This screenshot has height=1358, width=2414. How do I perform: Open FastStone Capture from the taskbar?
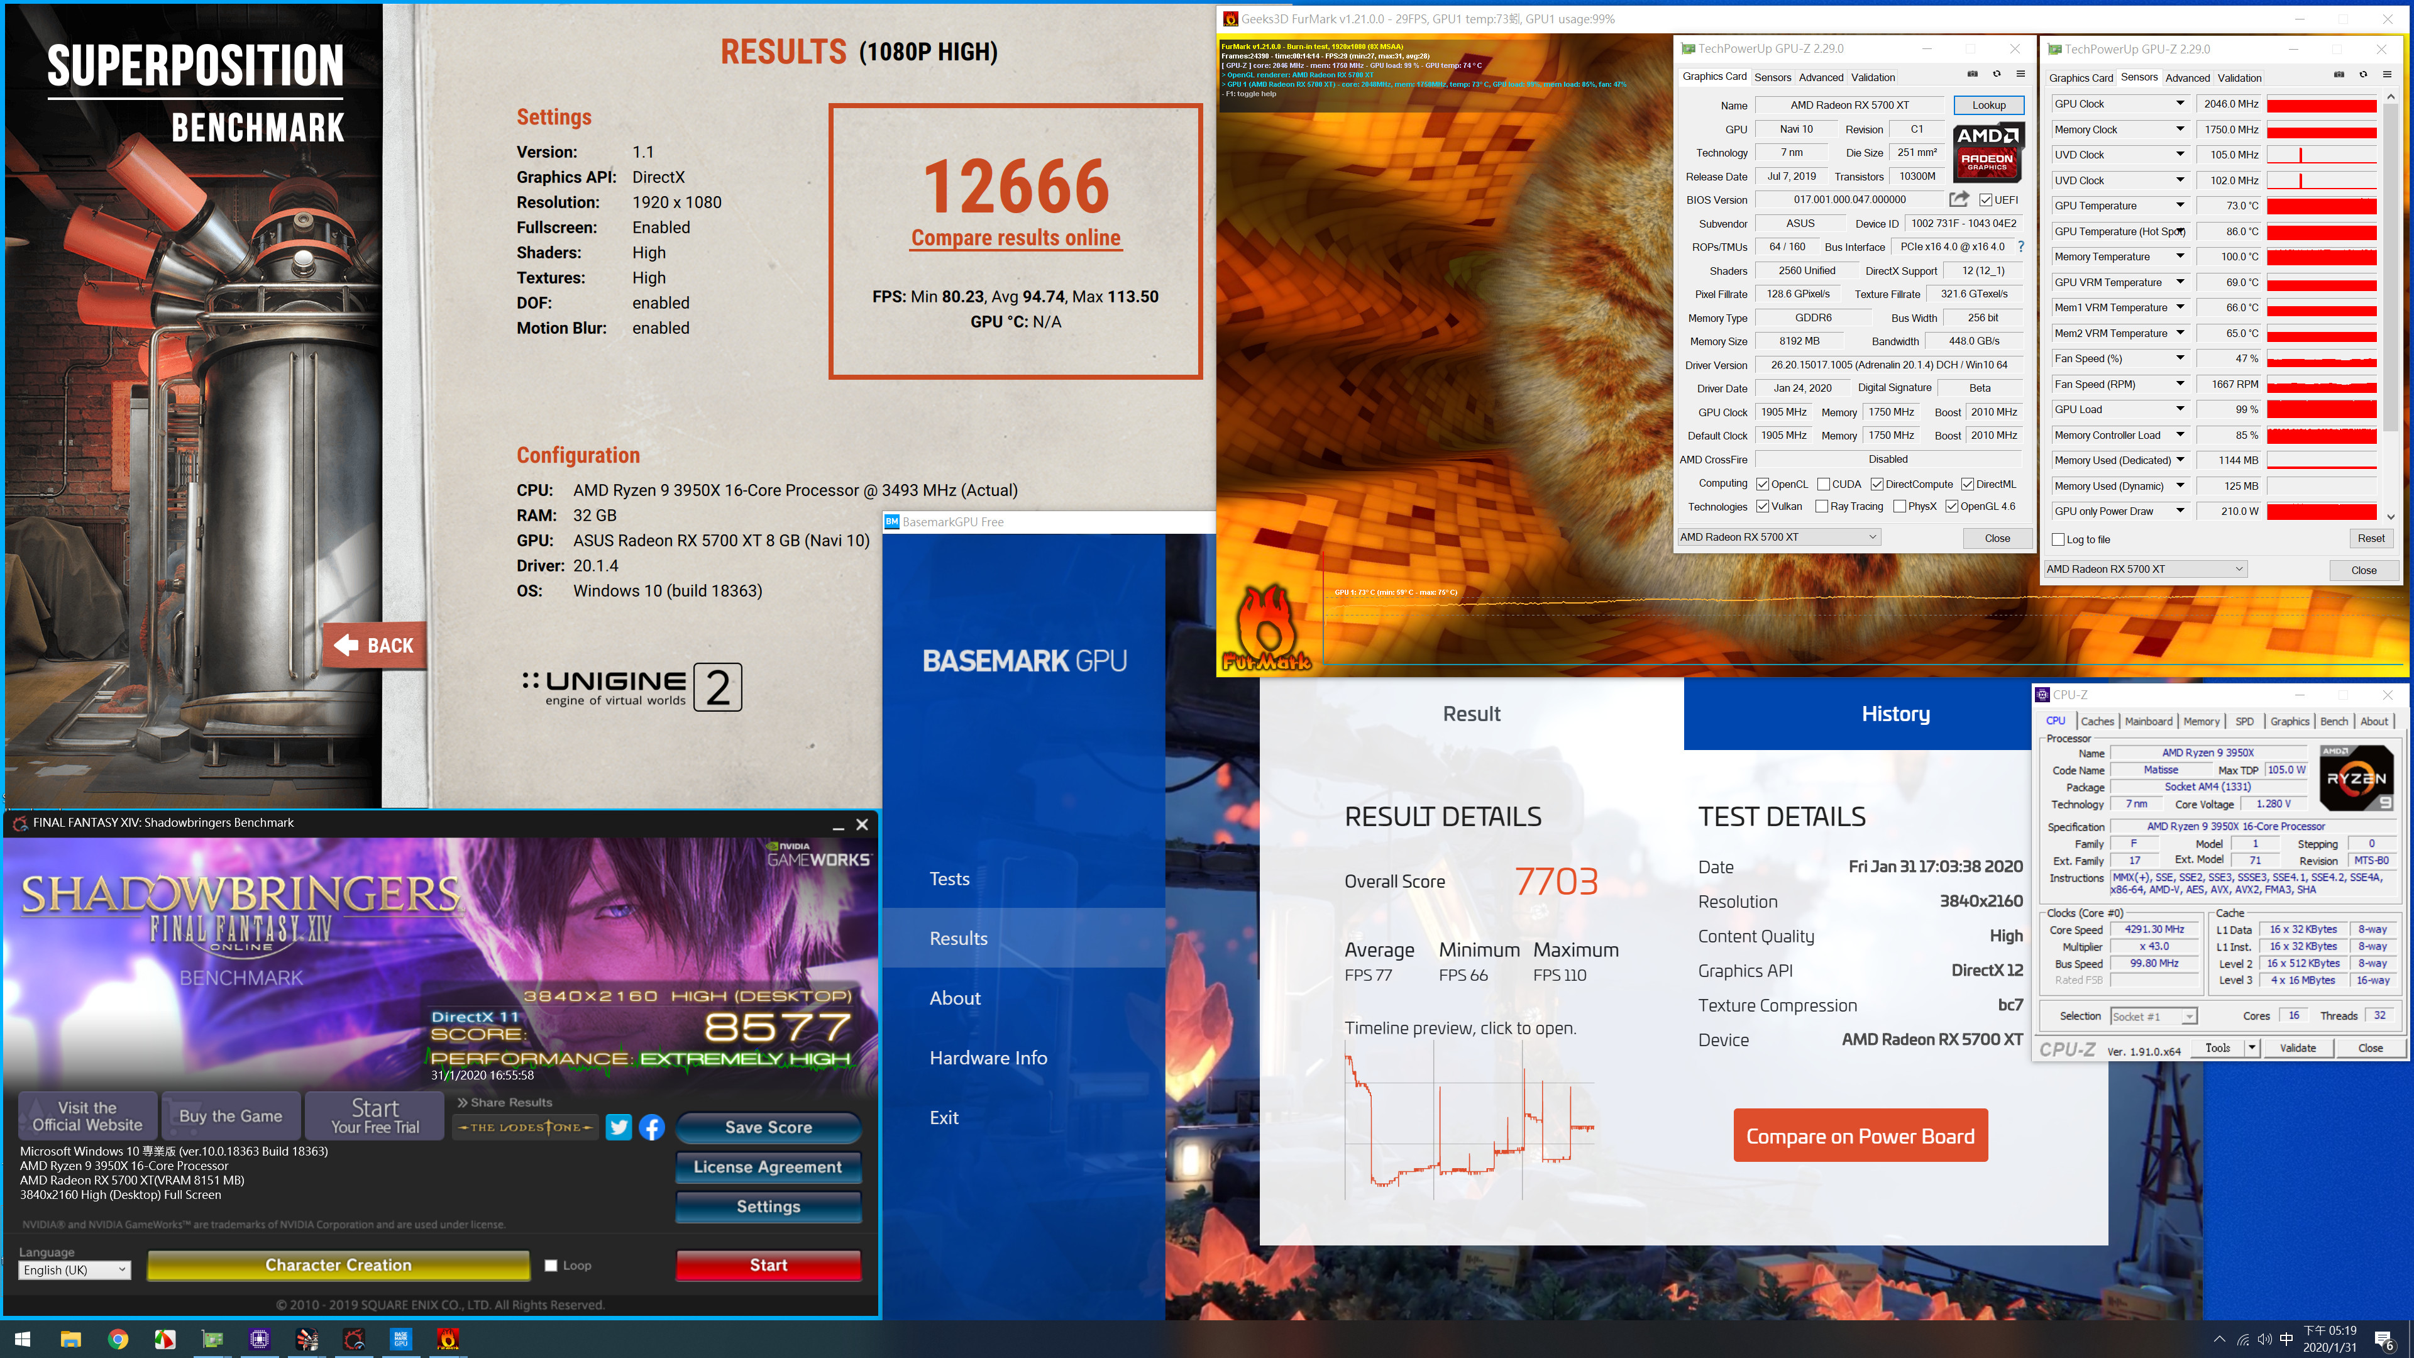(165, 1339)
